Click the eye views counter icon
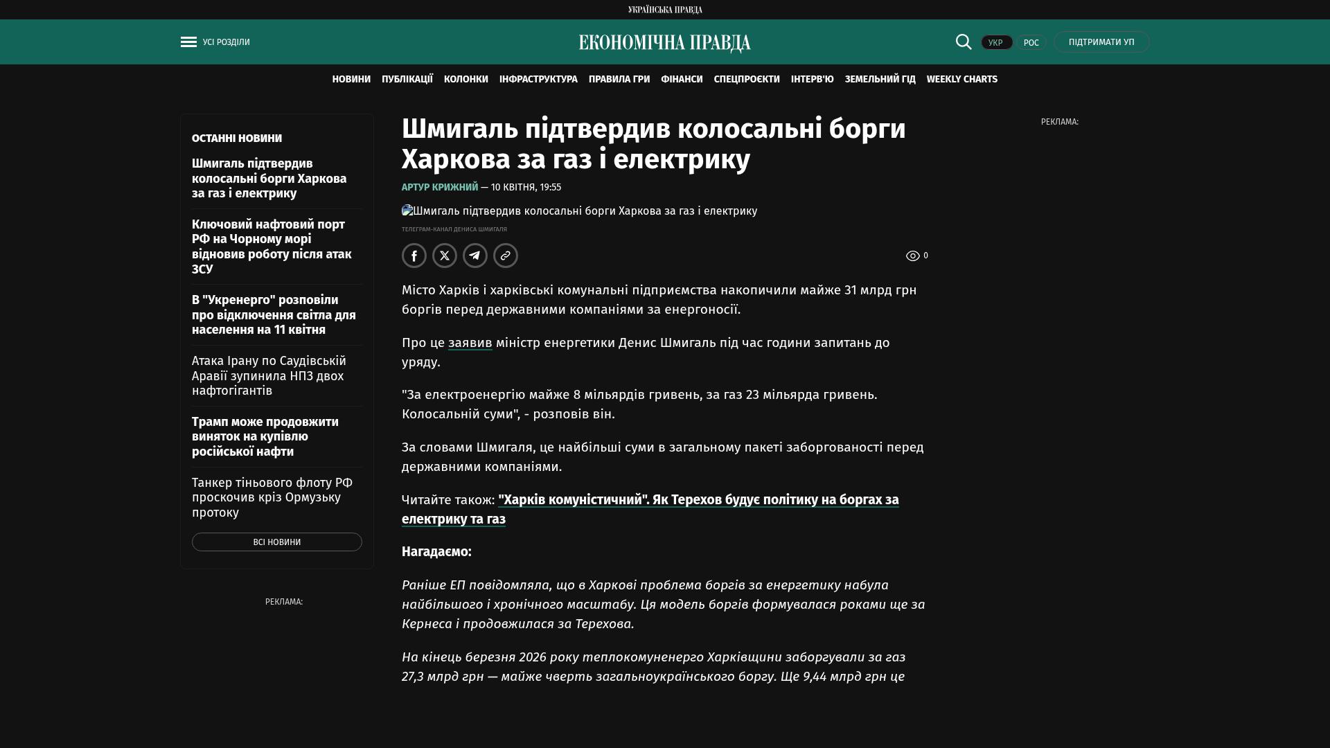The height and width of the screenshot is (748, 1330). [913, 256]
